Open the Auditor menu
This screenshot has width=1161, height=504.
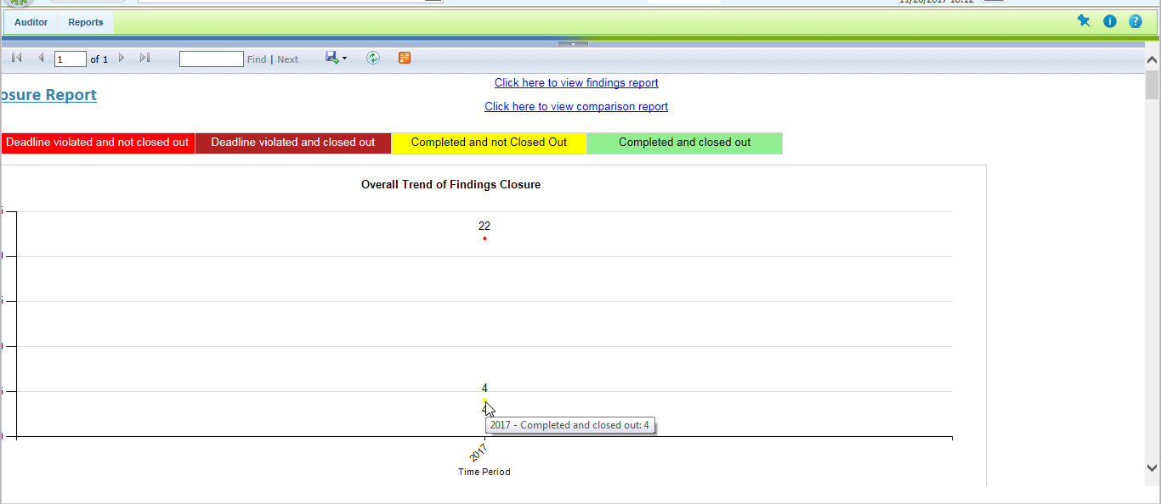[x=31, y=22]
